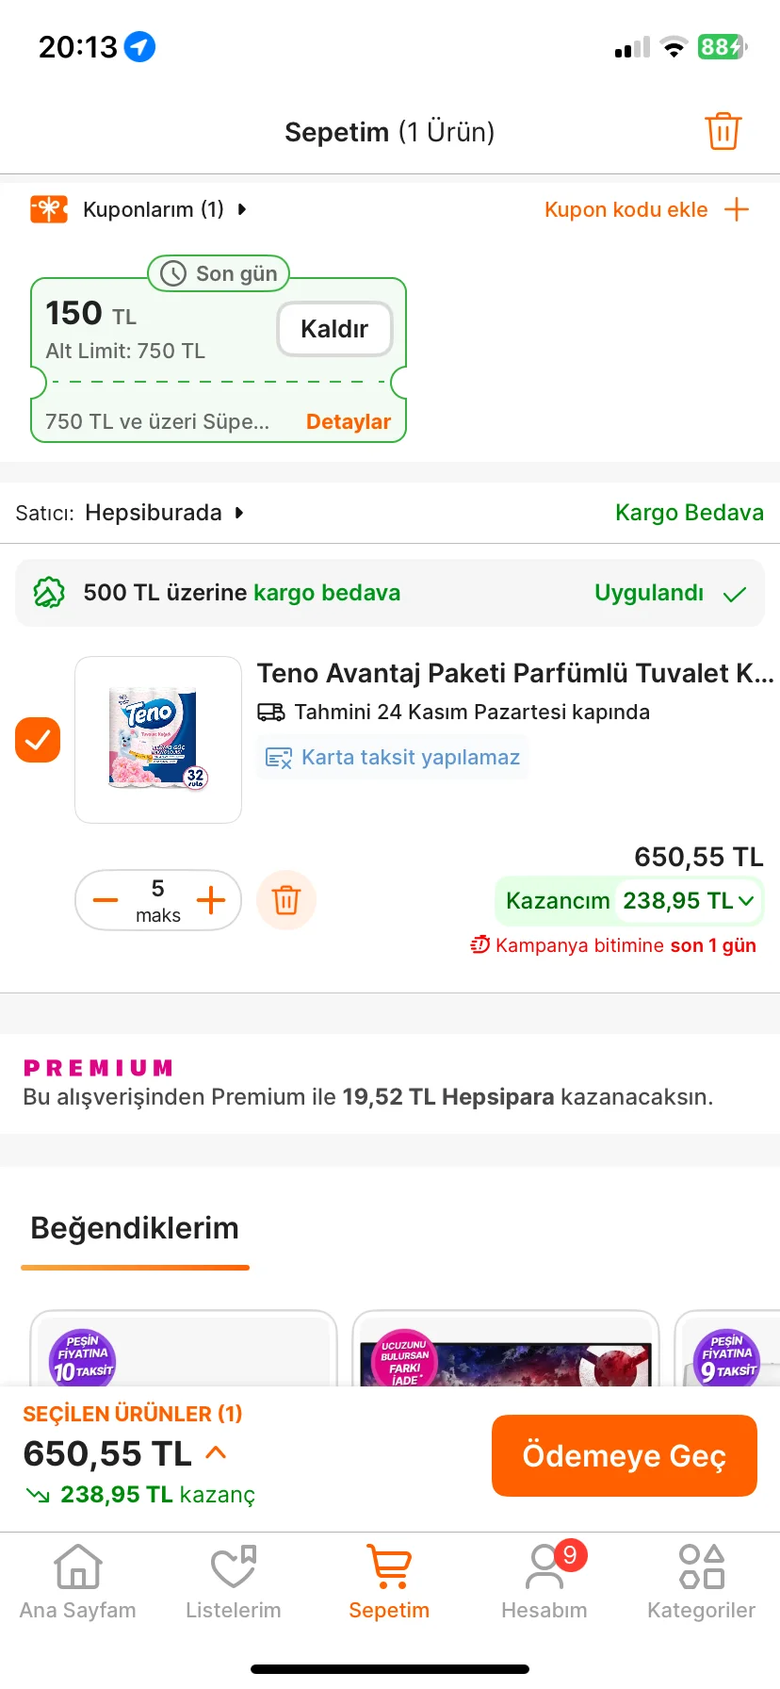Decrease product quantity with the minus icon

click(x=106, y=900)
